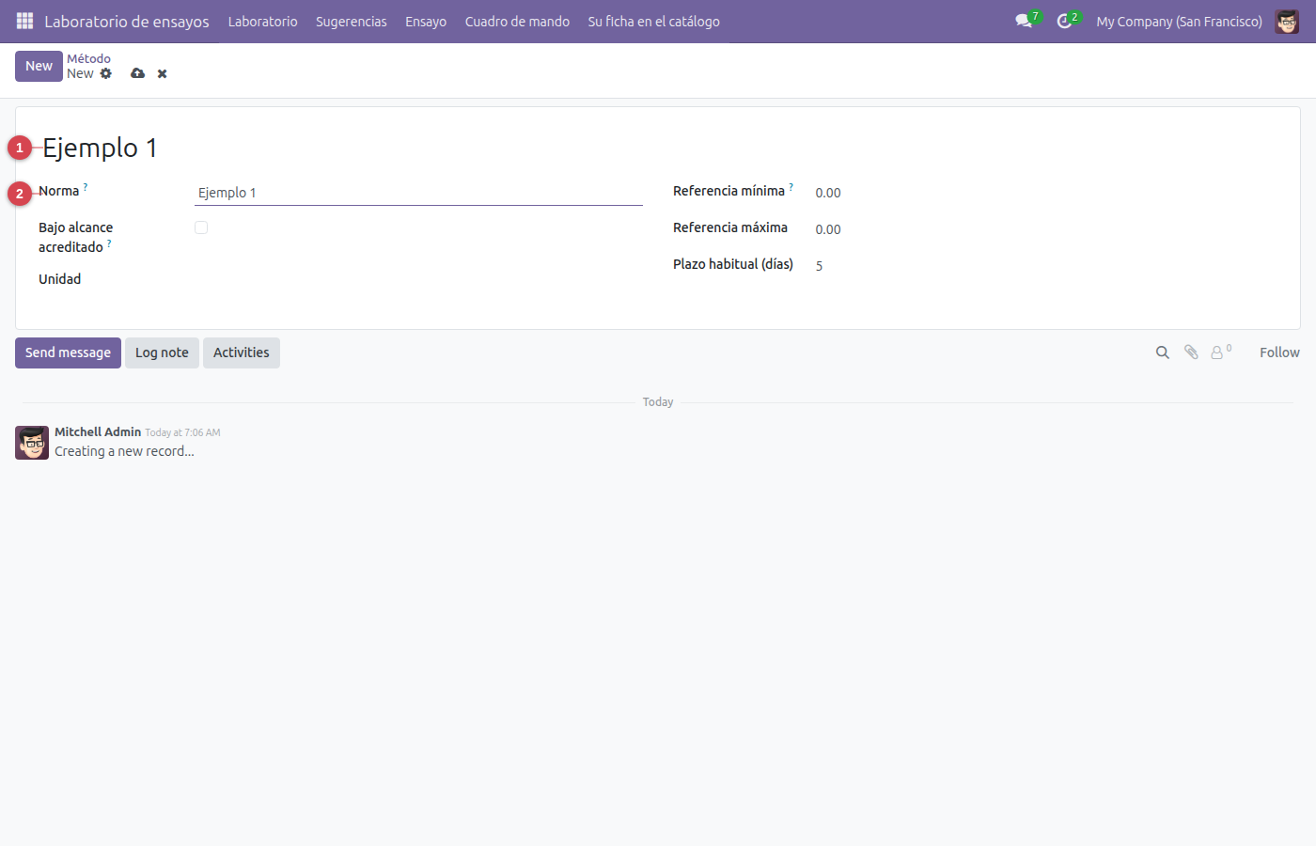Open the activities clock icon
Image resolution: width=1316 pixels, height=846 pixels.
point(1064,21)
